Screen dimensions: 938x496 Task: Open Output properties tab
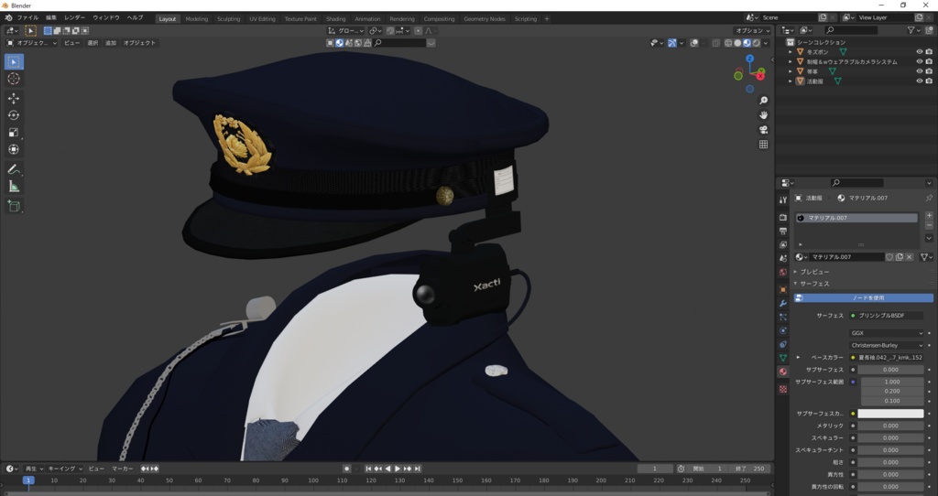(783, 231)
